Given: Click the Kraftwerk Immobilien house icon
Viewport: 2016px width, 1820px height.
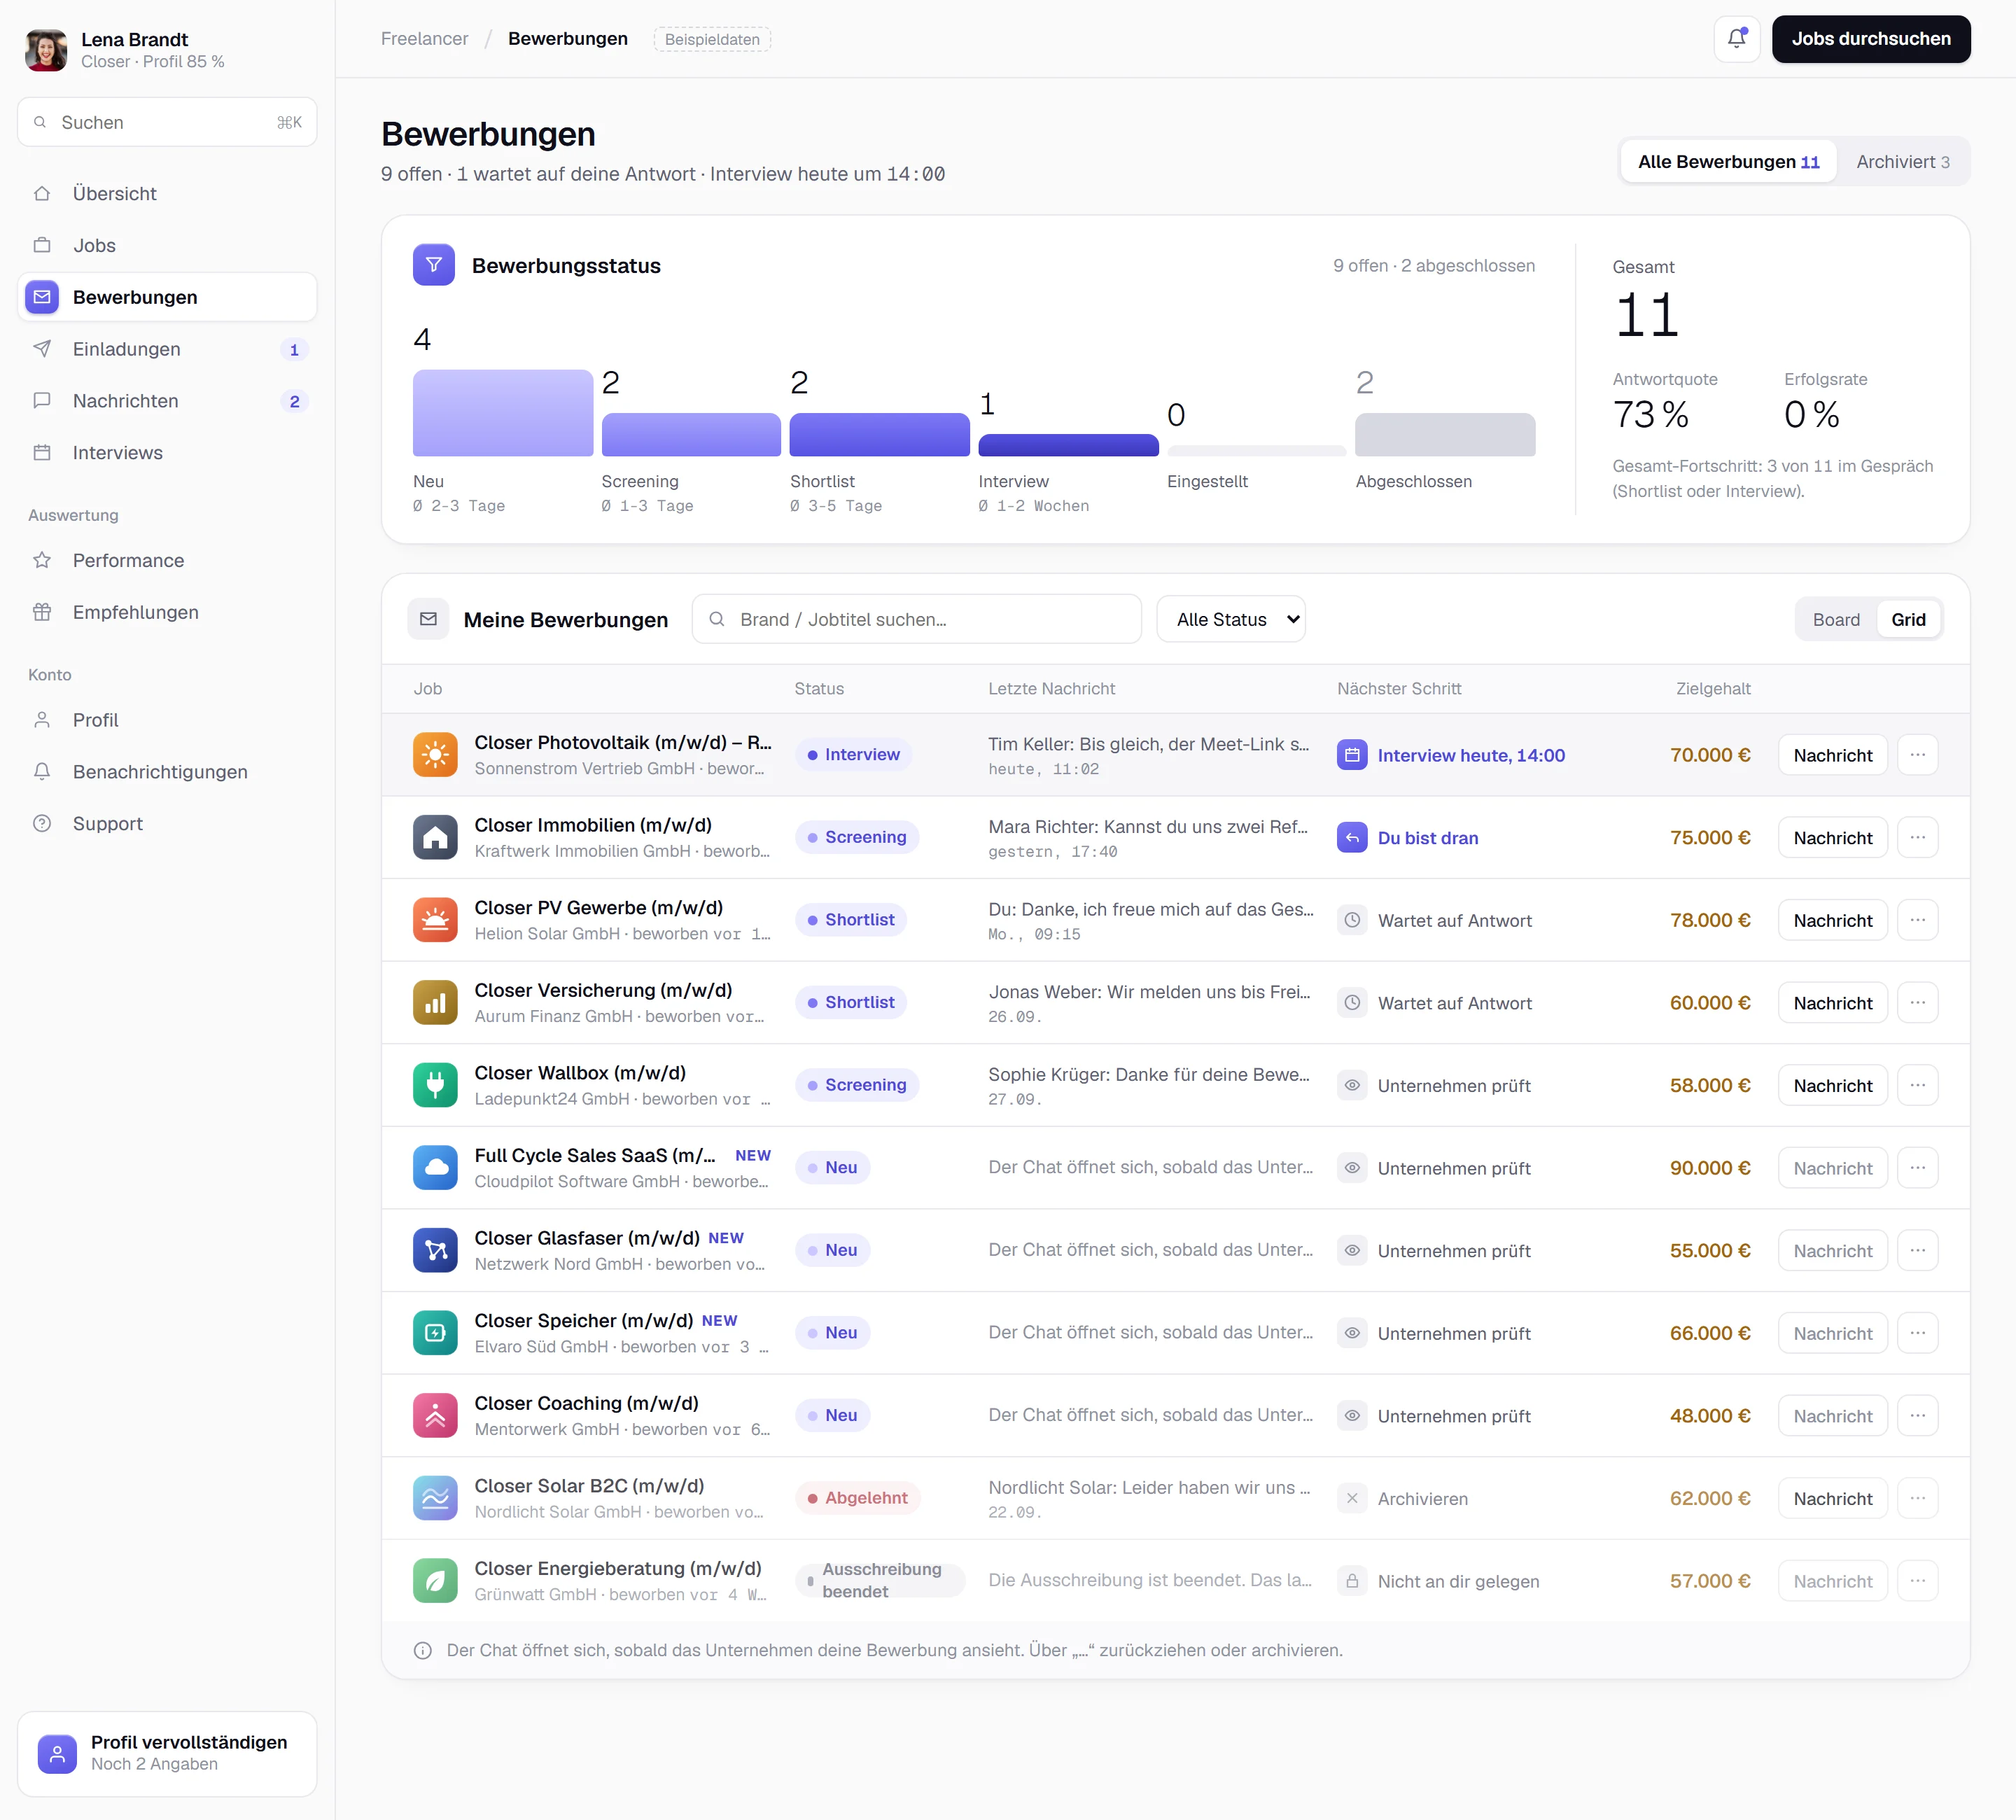Looking at the screenshot, I should click(x=435, y=838).
